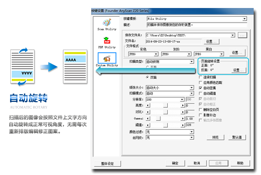The height and width of the screenshot is (175, 261).
Task: Uncheck the 自动密集 checkbox
Action: coord(200,88)
